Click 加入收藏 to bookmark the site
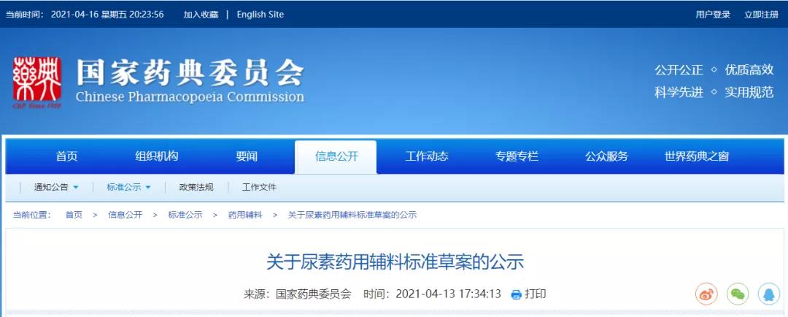This screenshot has width=788, height=317. (201, 15)
